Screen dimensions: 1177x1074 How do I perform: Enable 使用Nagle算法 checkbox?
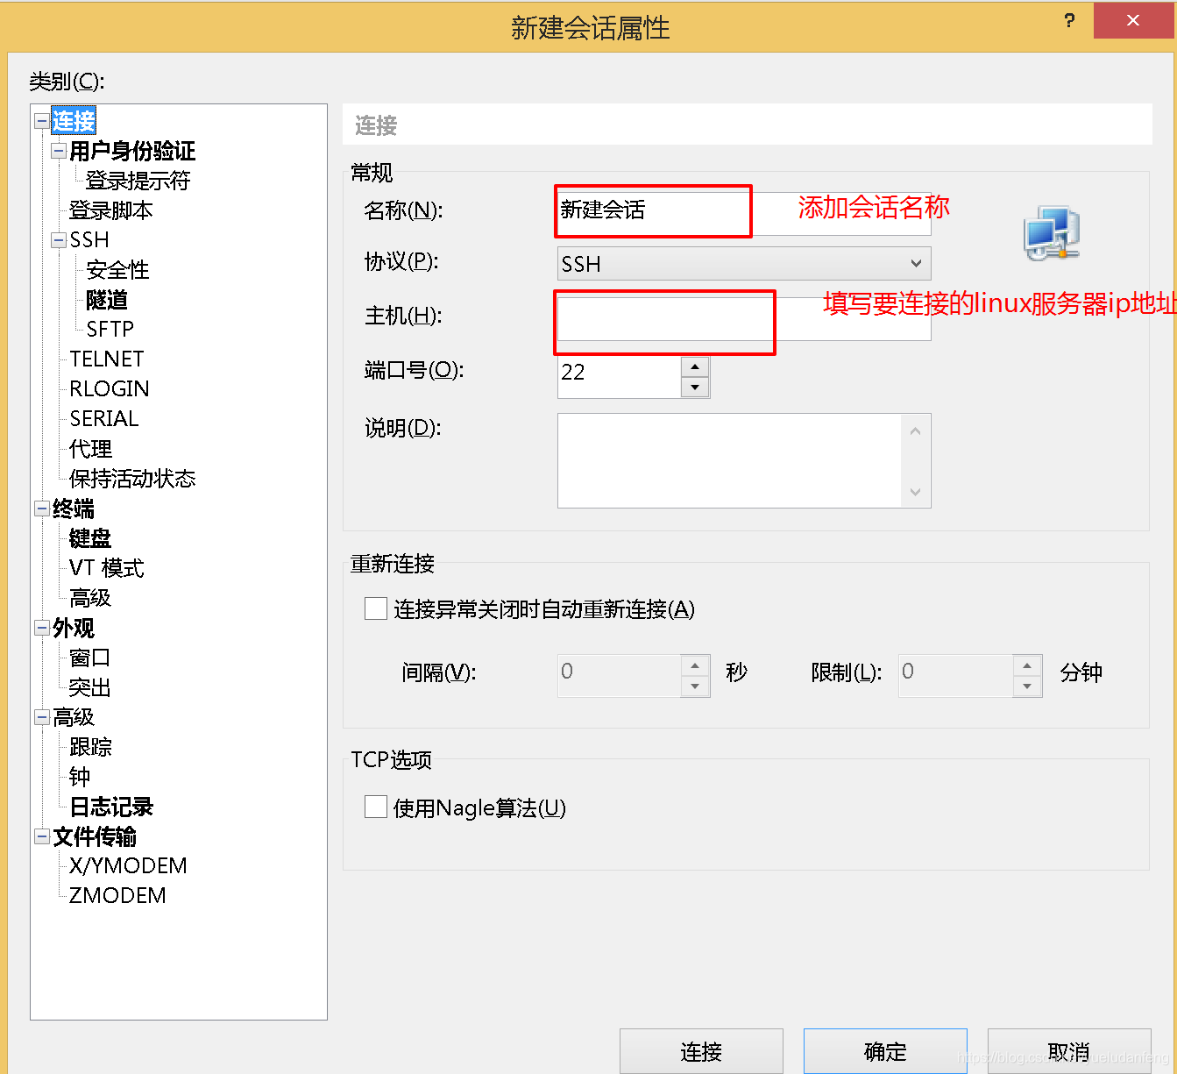coord(376,807)
